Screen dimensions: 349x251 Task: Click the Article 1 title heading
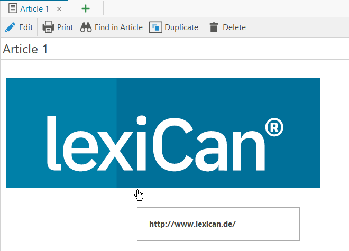point(25,49)
